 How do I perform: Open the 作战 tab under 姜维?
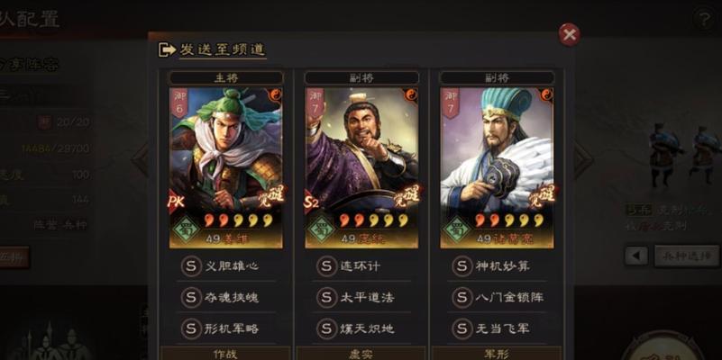(225, 354)
